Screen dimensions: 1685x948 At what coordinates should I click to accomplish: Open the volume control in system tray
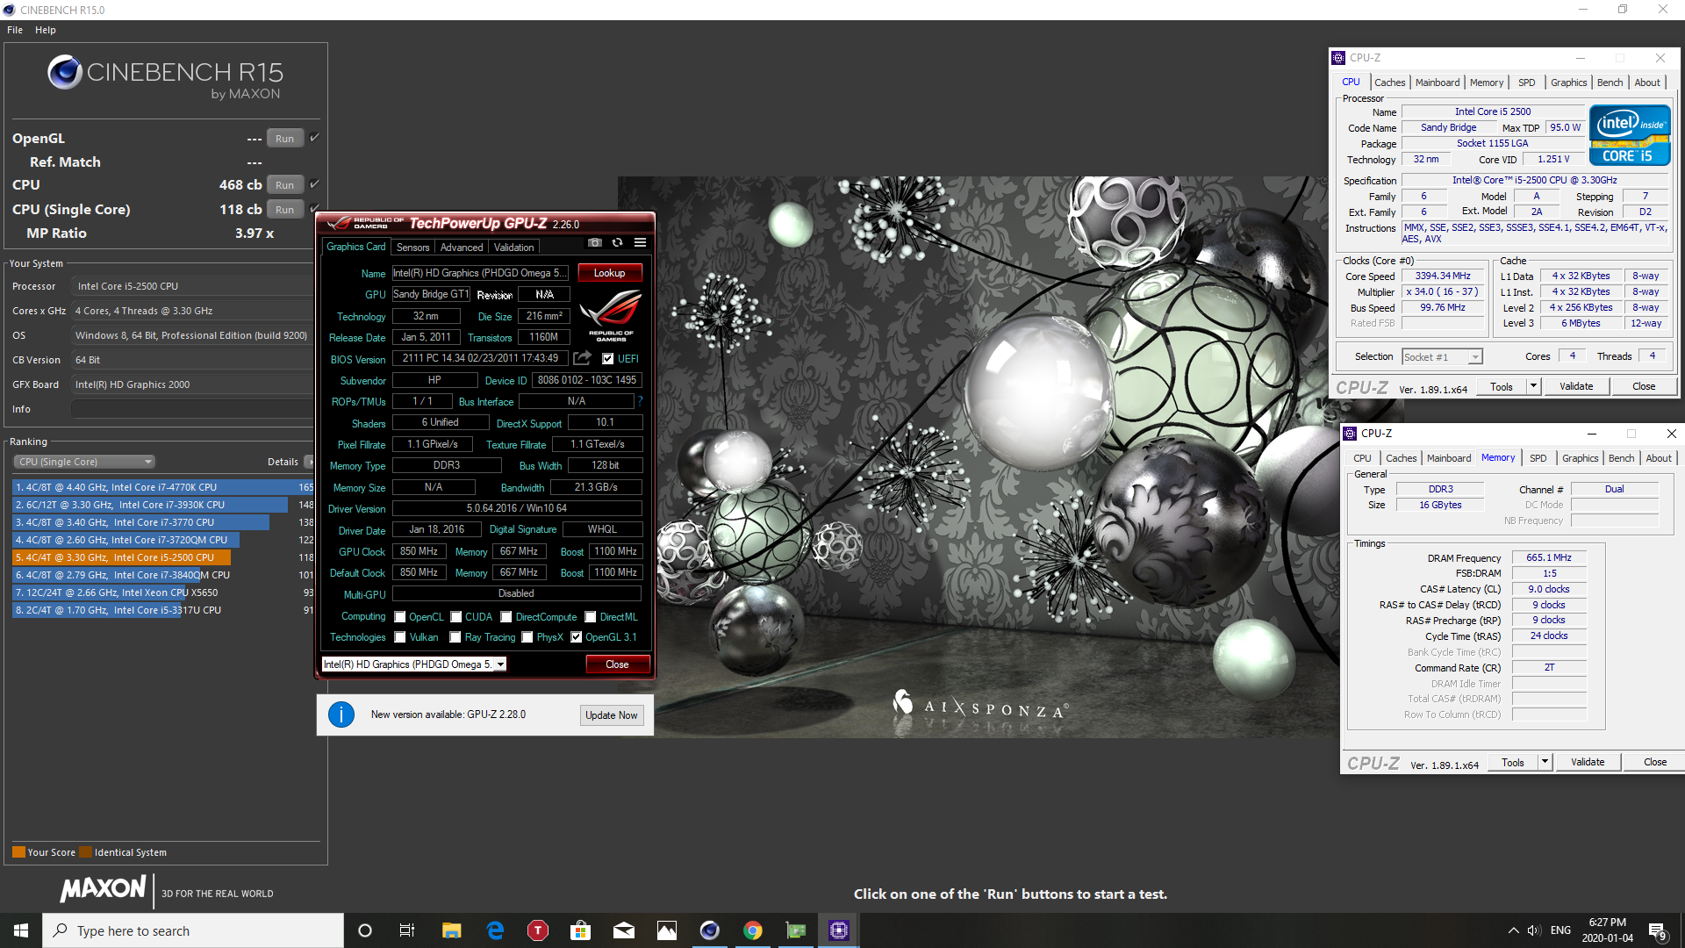1533,930
